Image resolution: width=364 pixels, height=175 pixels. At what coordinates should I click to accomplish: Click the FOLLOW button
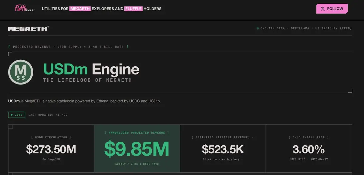tap(332, 9)
